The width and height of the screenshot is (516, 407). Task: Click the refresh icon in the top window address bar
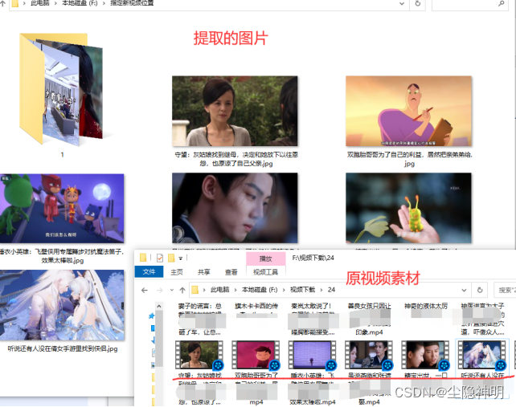coord(418,4)
